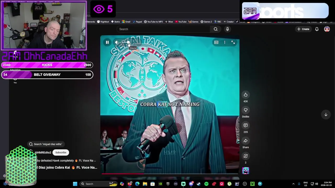Open the Wwe bookmark
The image size is (335, 188).
click(x=169, y=22)
